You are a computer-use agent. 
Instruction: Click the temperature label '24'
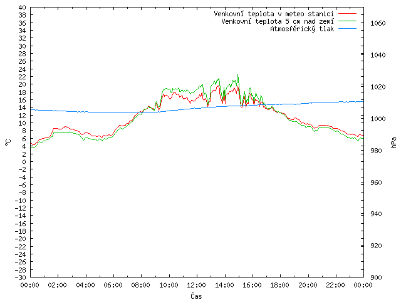23,69
